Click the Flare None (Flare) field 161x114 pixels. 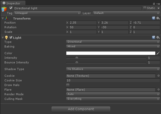(111, 90)
